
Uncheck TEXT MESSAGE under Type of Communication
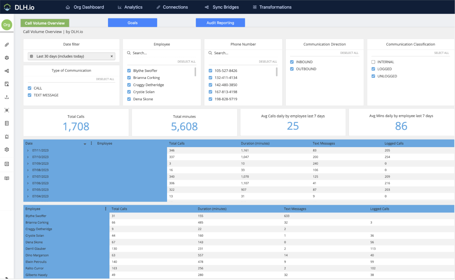tap(29, 95)
